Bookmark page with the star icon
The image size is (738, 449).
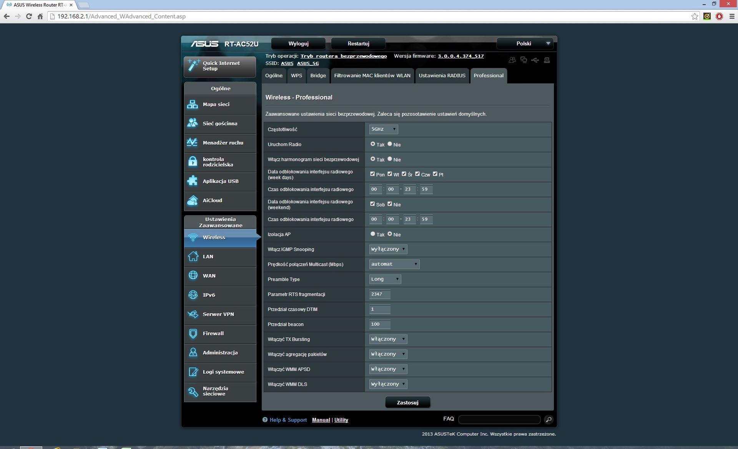(695, 16)
